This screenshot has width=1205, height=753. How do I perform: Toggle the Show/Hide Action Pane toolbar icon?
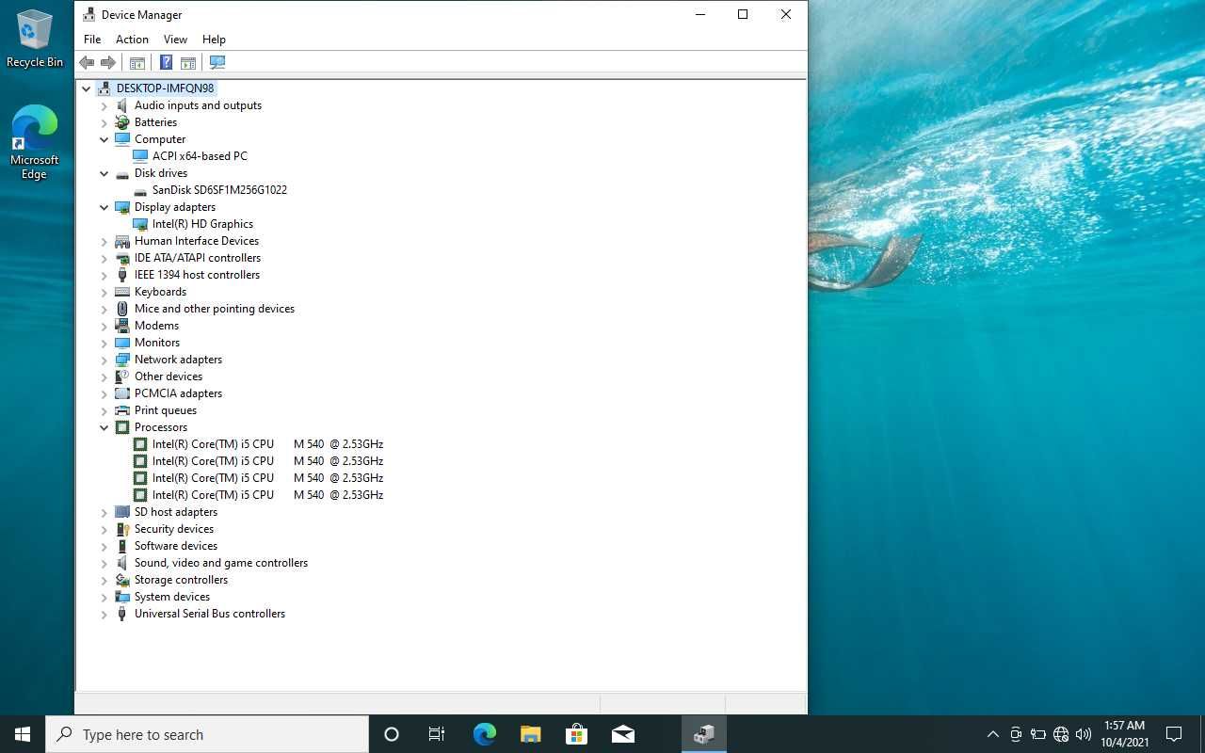(x=188, y=62)
